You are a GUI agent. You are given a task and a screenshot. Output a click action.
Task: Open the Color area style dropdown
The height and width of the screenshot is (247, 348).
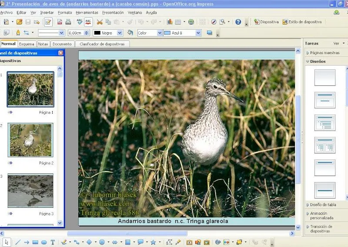tap(160, 33)
